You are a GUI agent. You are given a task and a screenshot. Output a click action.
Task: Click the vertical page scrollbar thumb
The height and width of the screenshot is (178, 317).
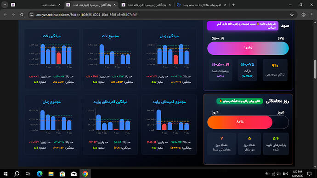pos(315,69)
